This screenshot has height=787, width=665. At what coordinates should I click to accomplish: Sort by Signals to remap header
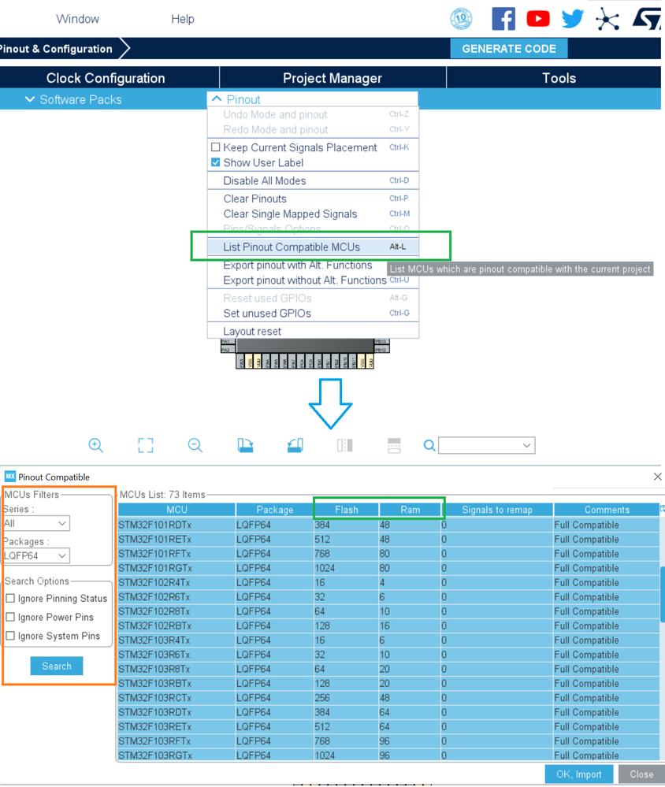[x=497, y=510]
